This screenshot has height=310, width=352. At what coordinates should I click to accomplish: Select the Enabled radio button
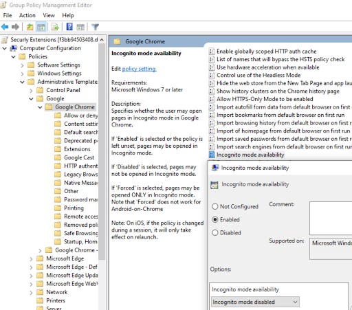point(214,219)
